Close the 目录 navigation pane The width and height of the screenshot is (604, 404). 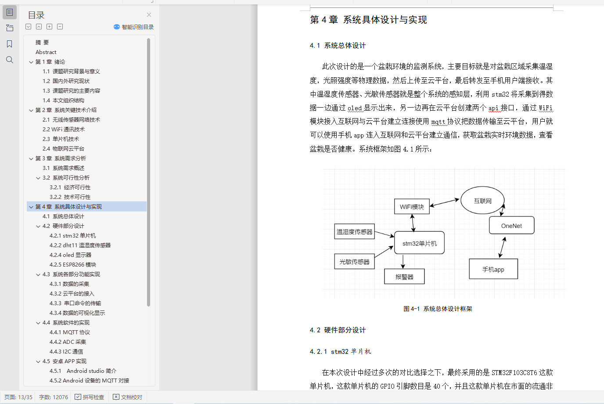[x=149, y=15]
